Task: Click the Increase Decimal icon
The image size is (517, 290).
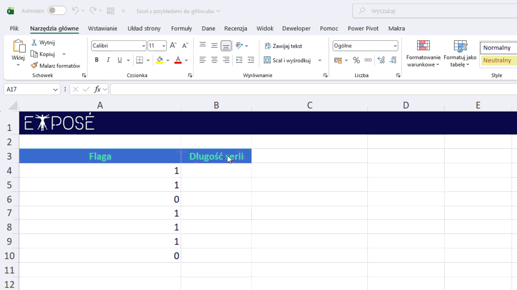Action: coord(381,60)
